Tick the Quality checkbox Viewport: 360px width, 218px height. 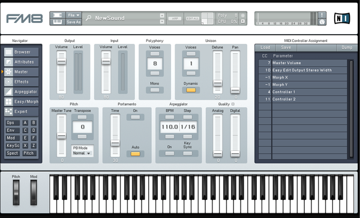click(233, 104)
